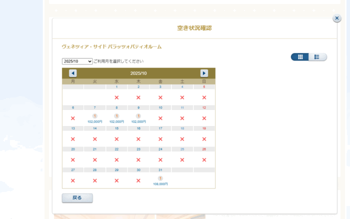Select October 9 available room icon
Screen dimensions: 350x219
[138, 116]
